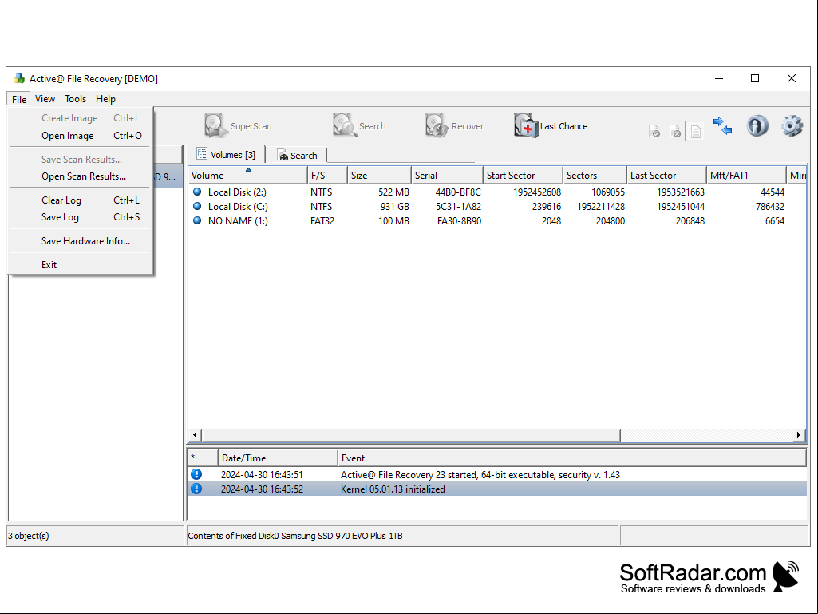Click the FAT32 file system cell

click(322, 220)
